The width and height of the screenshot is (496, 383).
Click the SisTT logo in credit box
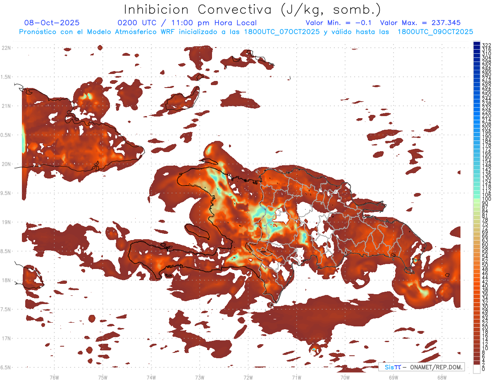pyautogui.click(x=392, y=367)
